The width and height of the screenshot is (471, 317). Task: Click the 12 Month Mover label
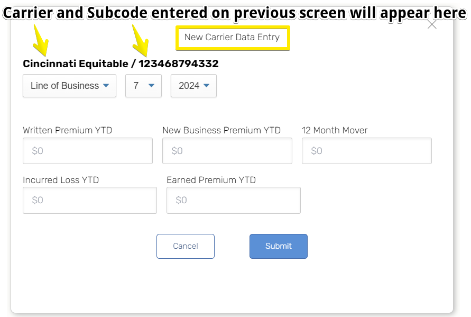click(335, 130)
